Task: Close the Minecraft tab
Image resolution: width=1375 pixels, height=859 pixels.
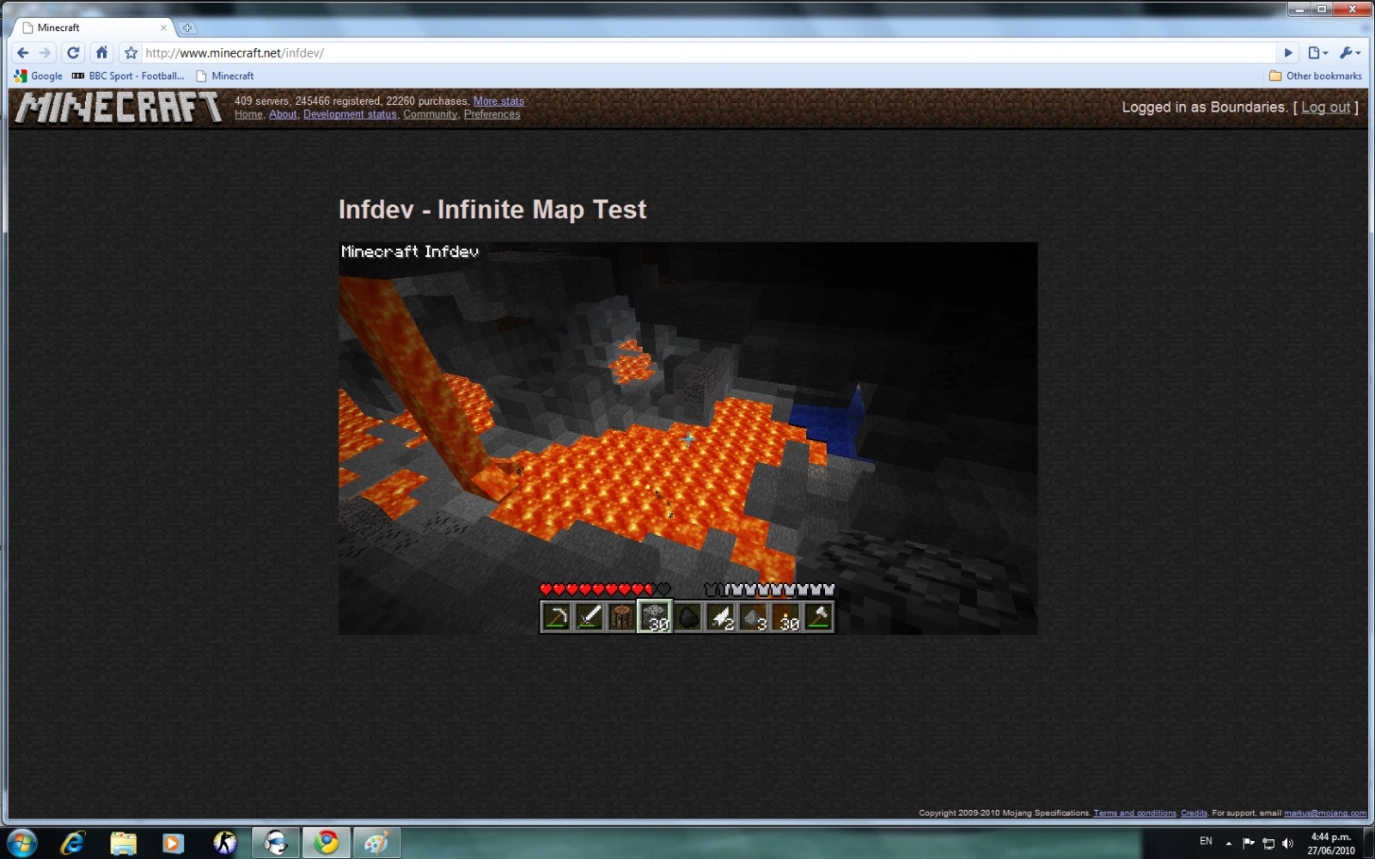Action: pyautogui.click(x=163, y=27)
